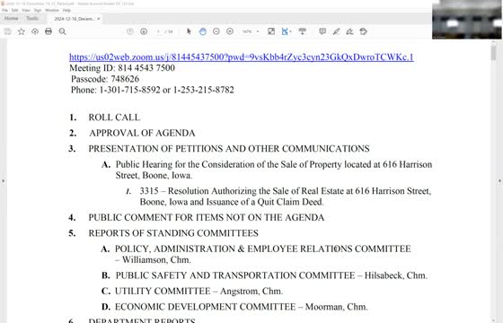Go to next page arrow
This screenshot has width=503, height=323.
click(x=144, y=31)
